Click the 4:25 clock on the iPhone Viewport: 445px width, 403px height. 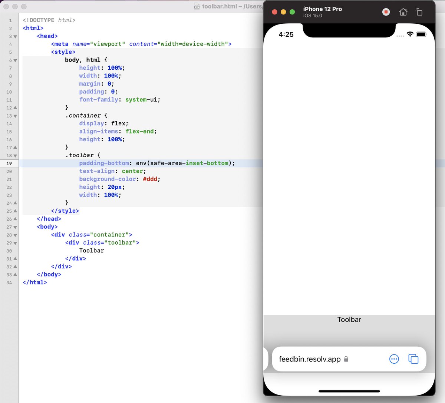click(286, 34)
